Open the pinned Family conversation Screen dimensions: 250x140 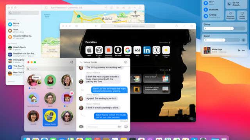pos(33,80)
